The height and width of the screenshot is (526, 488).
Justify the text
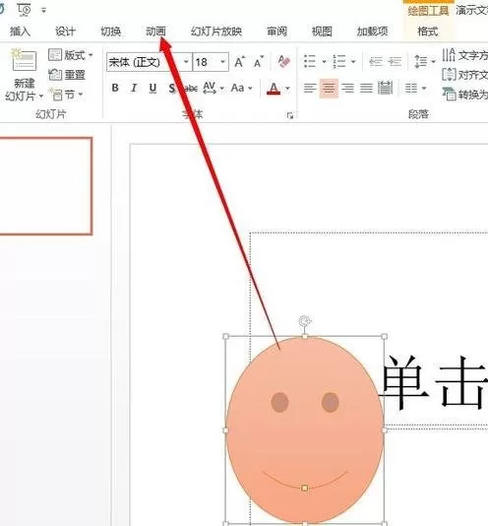click(366, 89)
